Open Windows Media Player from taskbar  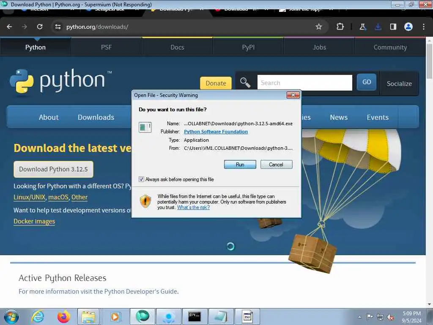[115, 317]
